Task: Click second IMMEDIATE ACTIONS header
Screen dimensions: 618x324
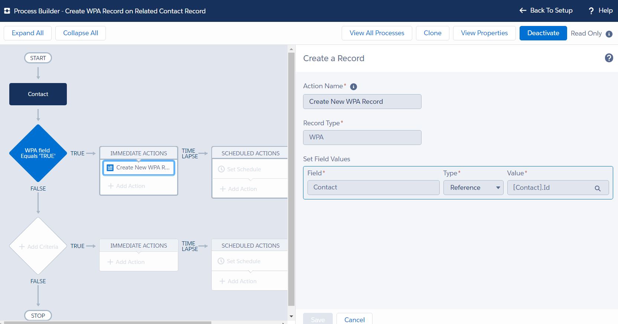Action: (x=139, y=245)
